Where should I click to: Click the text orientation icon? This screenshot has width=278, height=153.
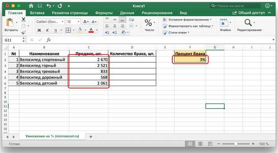point(124,33)
